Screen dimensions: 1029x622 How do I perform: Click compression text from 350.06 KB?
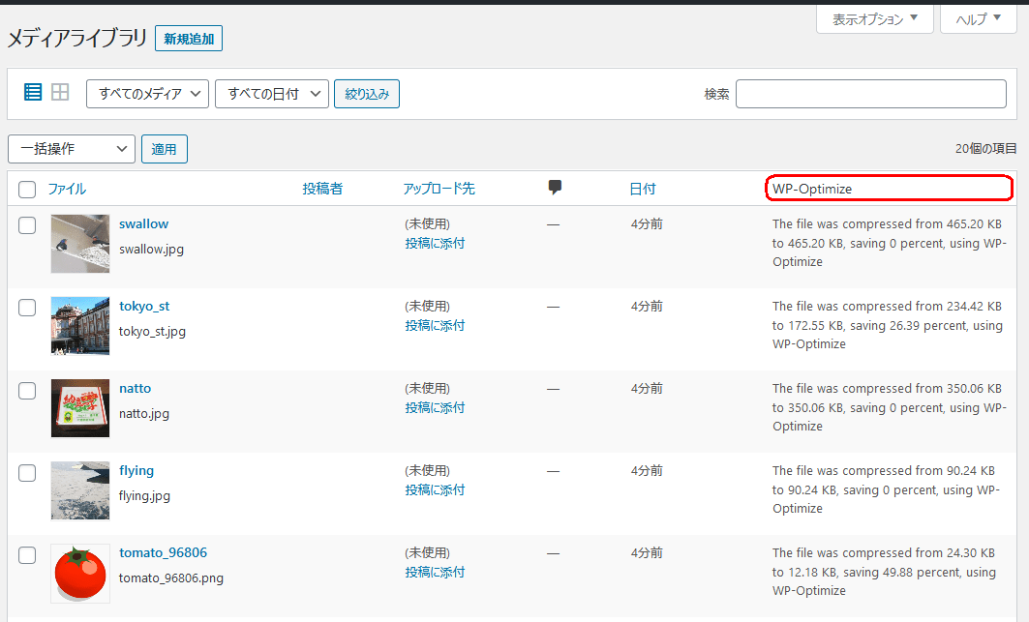890,407
